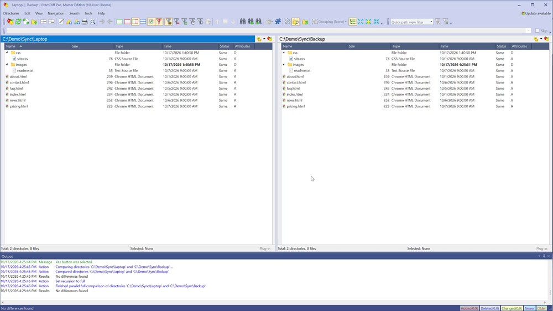Open the Search menu
Screen dimensions: 553x311
[x=74, y=13]
